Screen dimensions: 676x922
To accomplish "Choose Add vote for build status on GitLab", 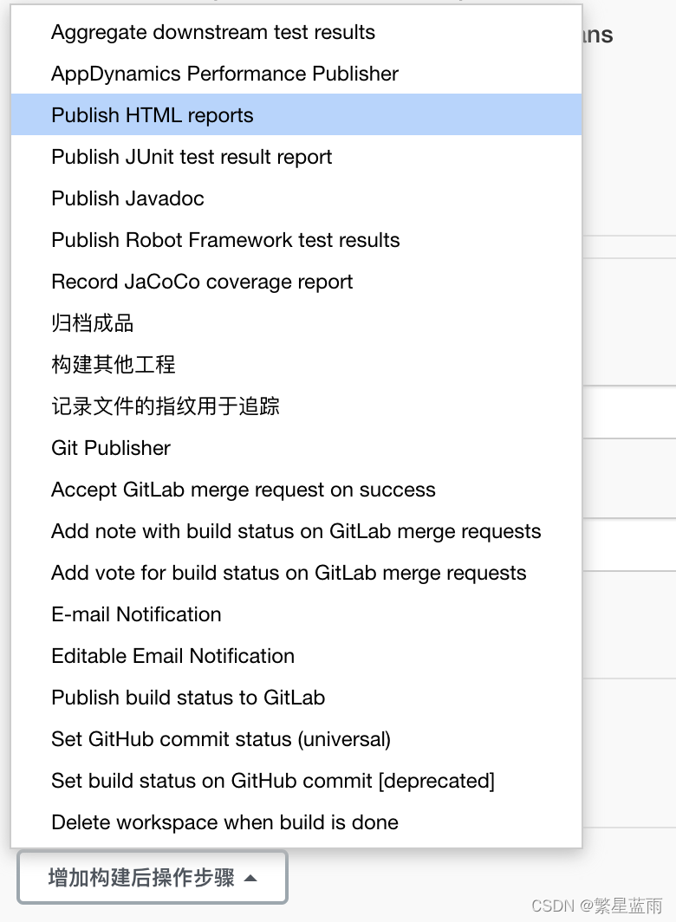I will coord(296,573).
